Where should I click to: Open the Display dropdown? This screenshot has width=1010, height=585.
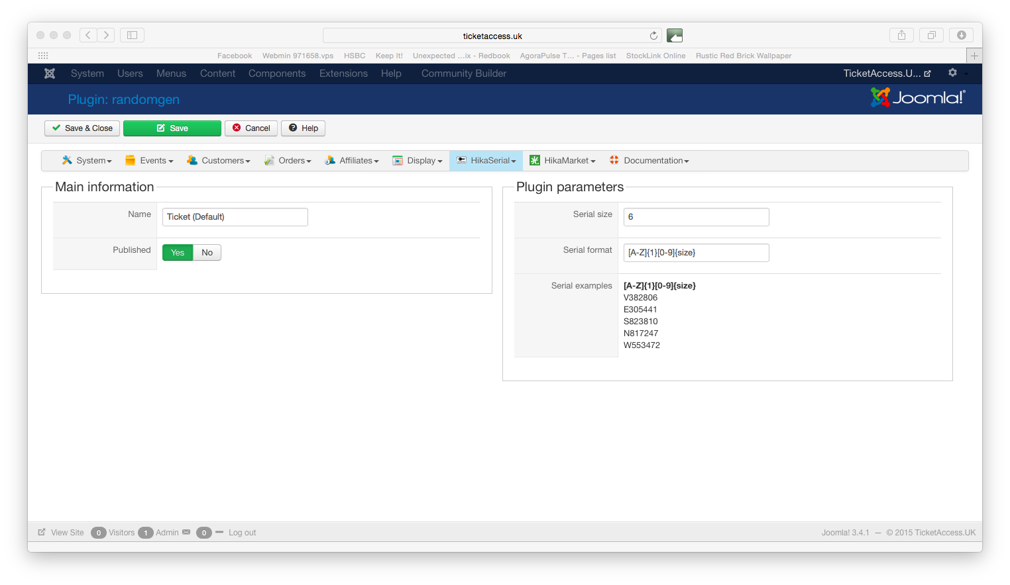point(418,161)
